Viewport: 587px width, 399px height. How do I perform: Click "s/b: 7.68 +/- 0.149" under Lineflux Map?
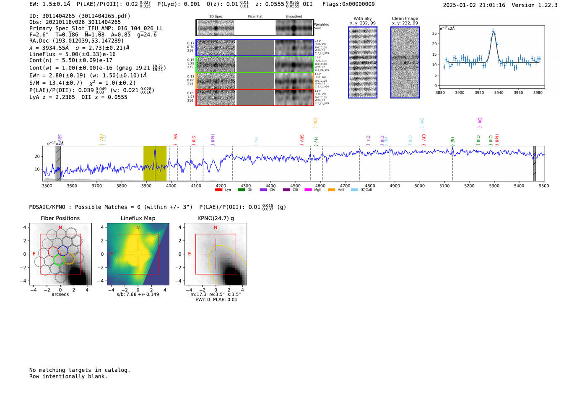138,294
